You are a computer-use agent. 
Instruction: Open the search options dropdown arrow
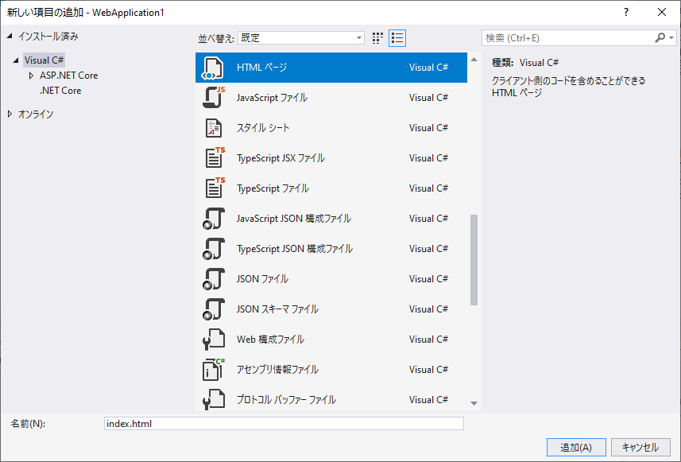(671, 38)
